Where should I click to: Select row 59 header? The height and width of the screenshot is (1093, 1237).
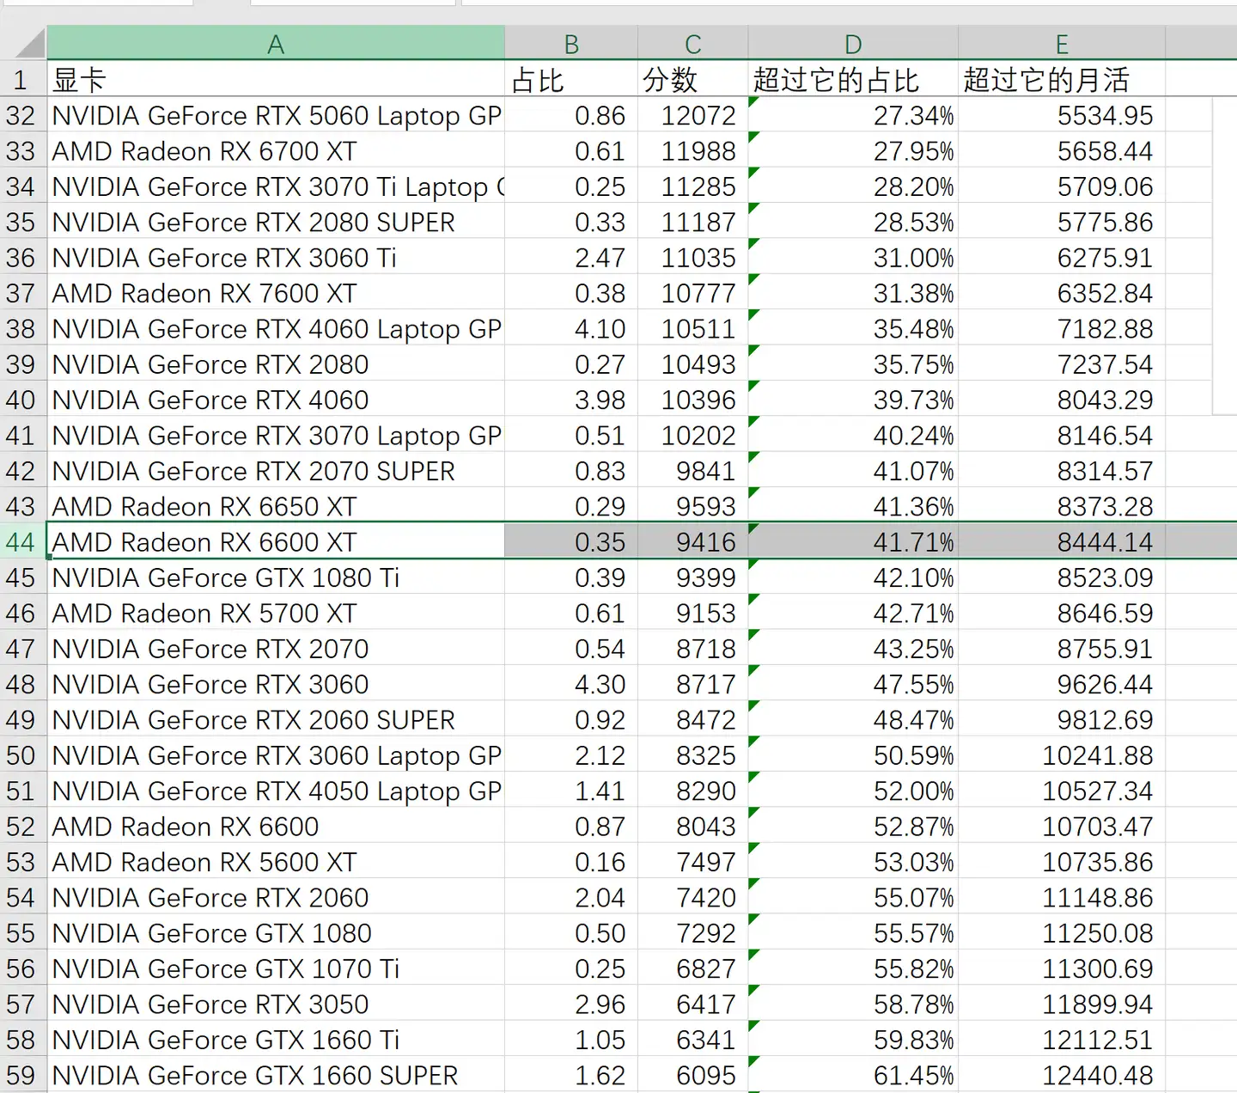pos(23,1075)
